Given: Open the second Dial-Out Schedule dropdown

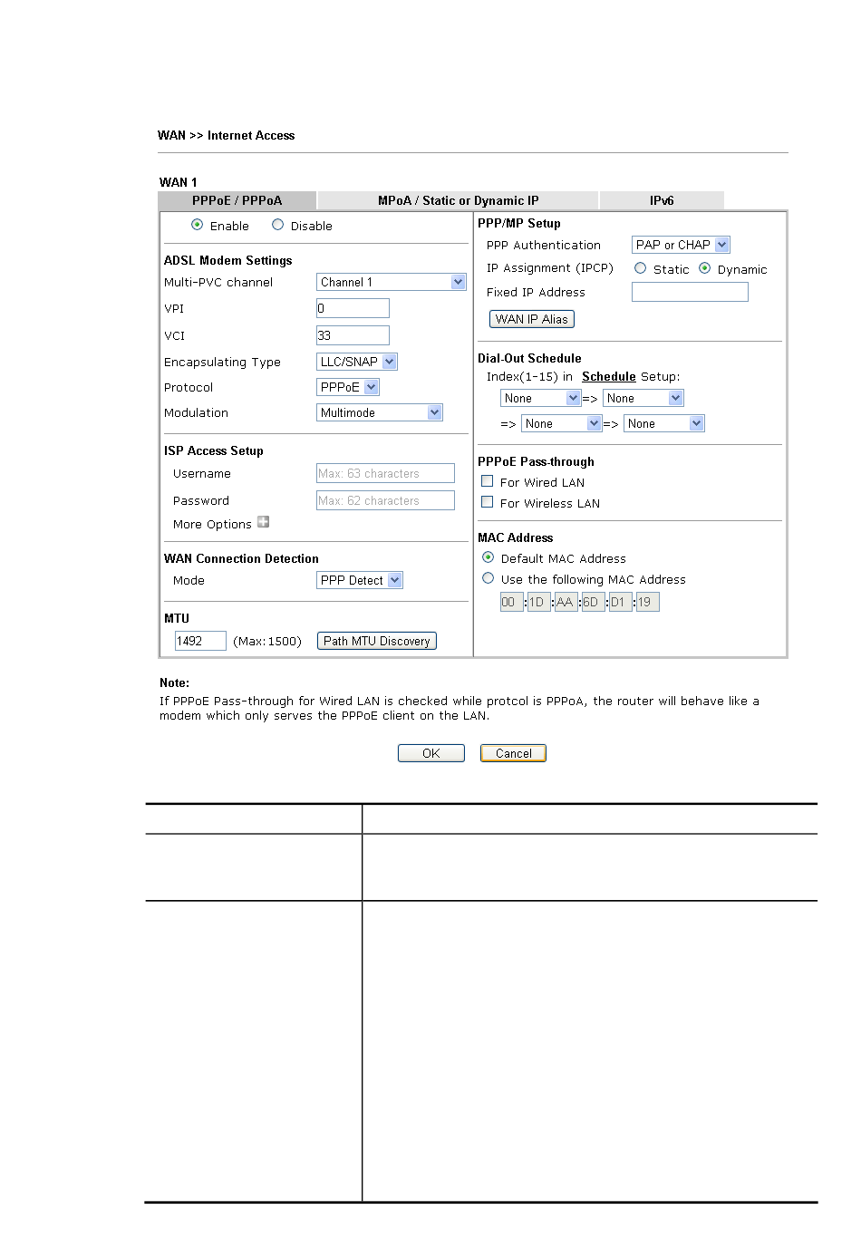Looking at the screenshot, I should (643, 398).
